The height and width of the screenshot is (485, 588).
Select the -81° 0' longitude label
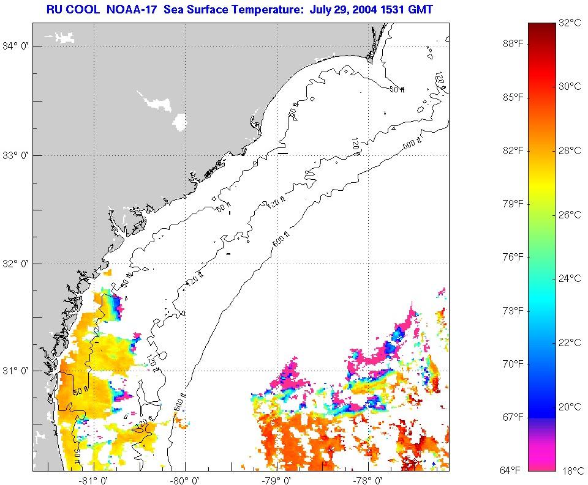point(94,480)
